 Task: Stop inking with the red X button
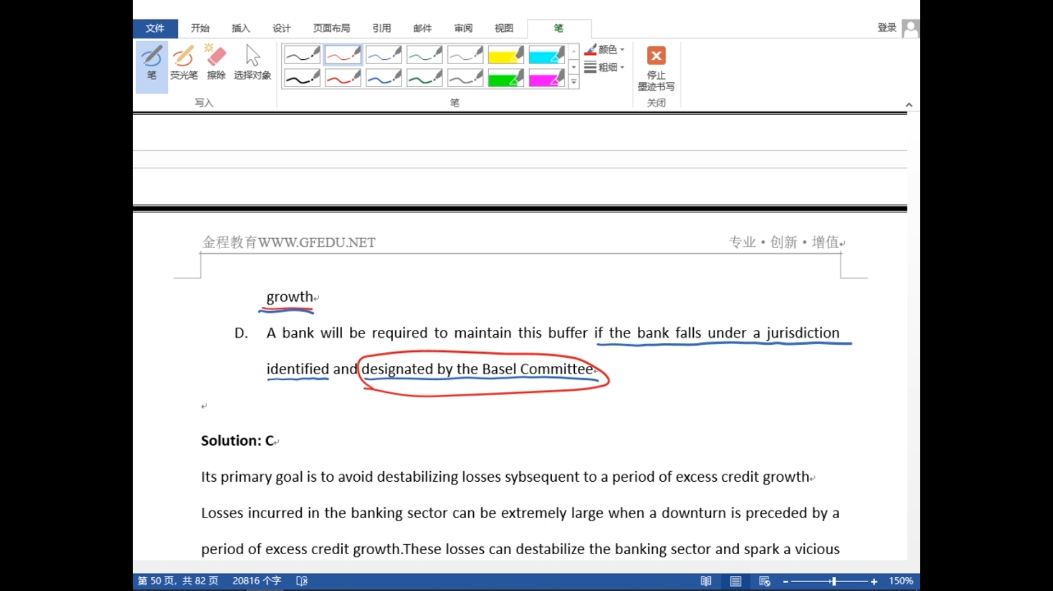656,56
